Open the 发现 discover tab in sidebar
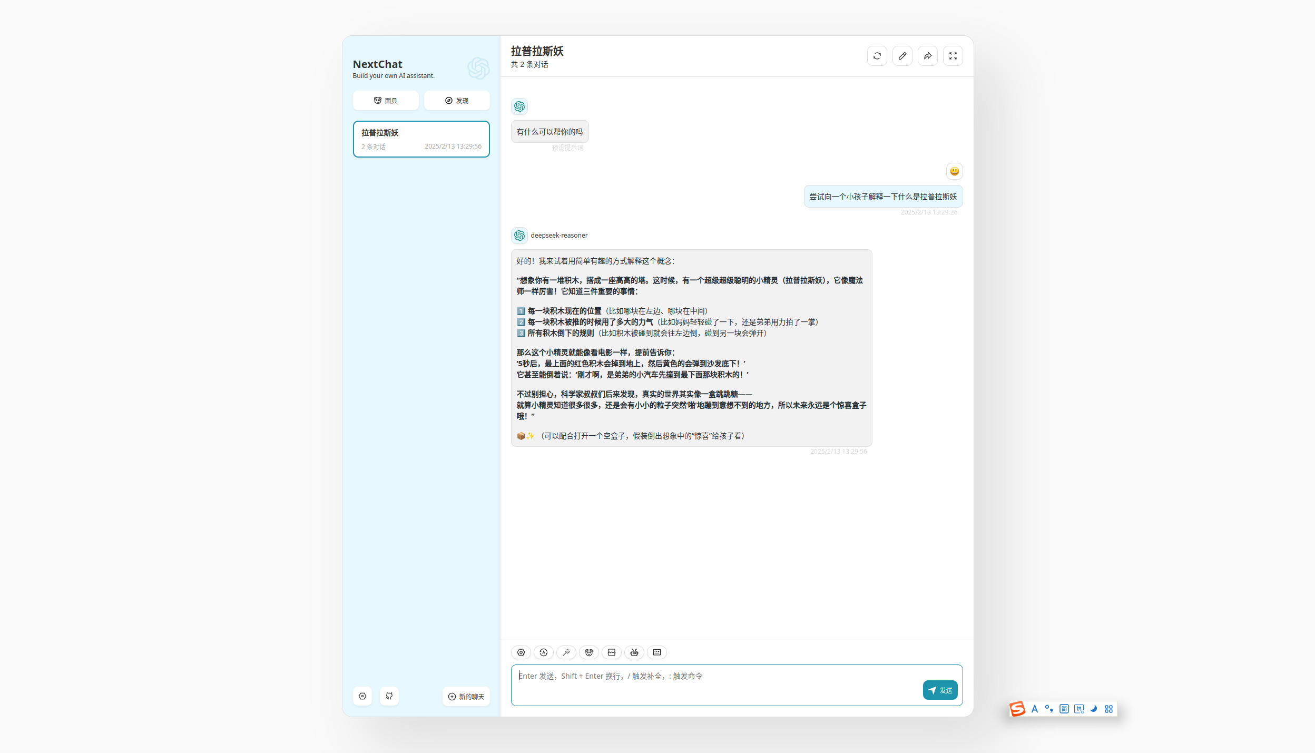The height and width of the screenshot is (753, 1315). tap(456, 101)
